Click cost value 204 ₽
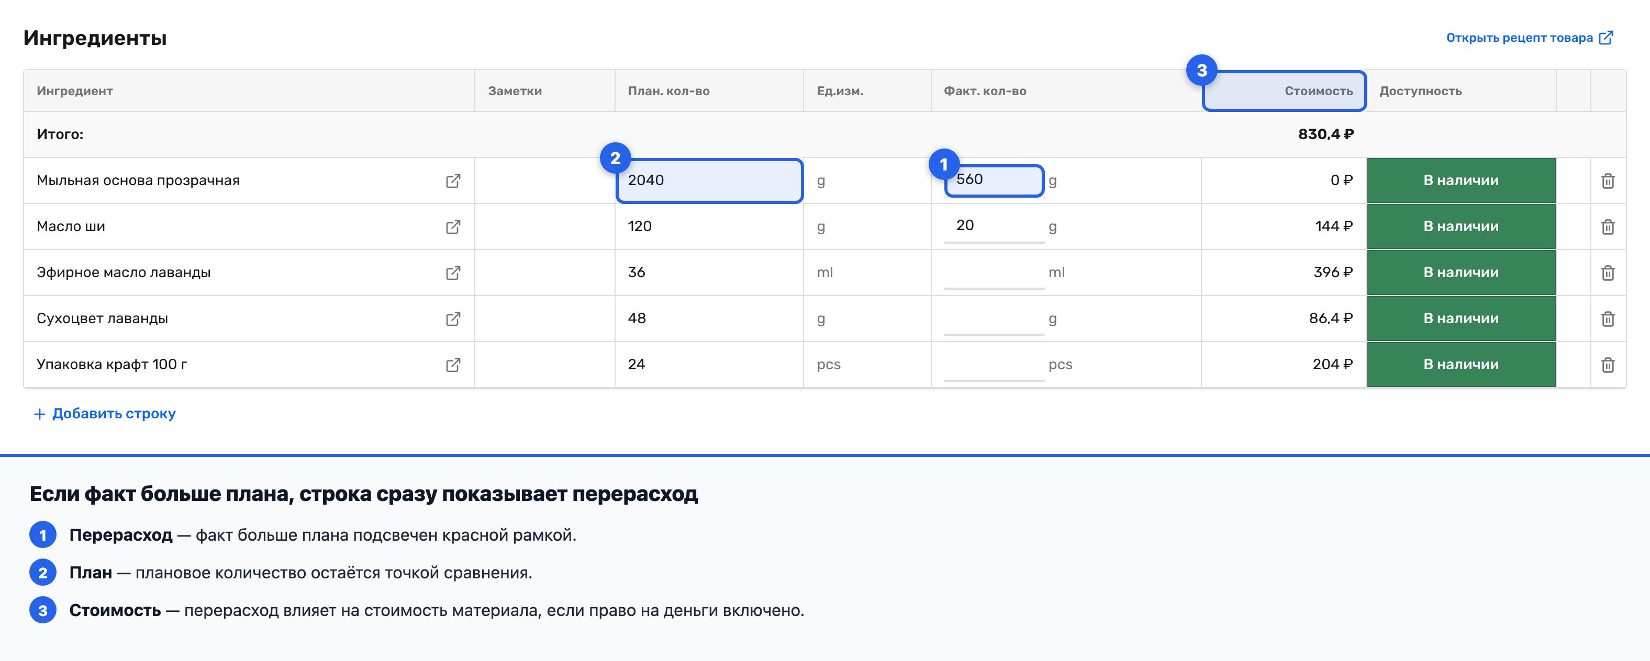Screen dimensions: 1650x661 pyautogui.click(x=1332, y=364)
